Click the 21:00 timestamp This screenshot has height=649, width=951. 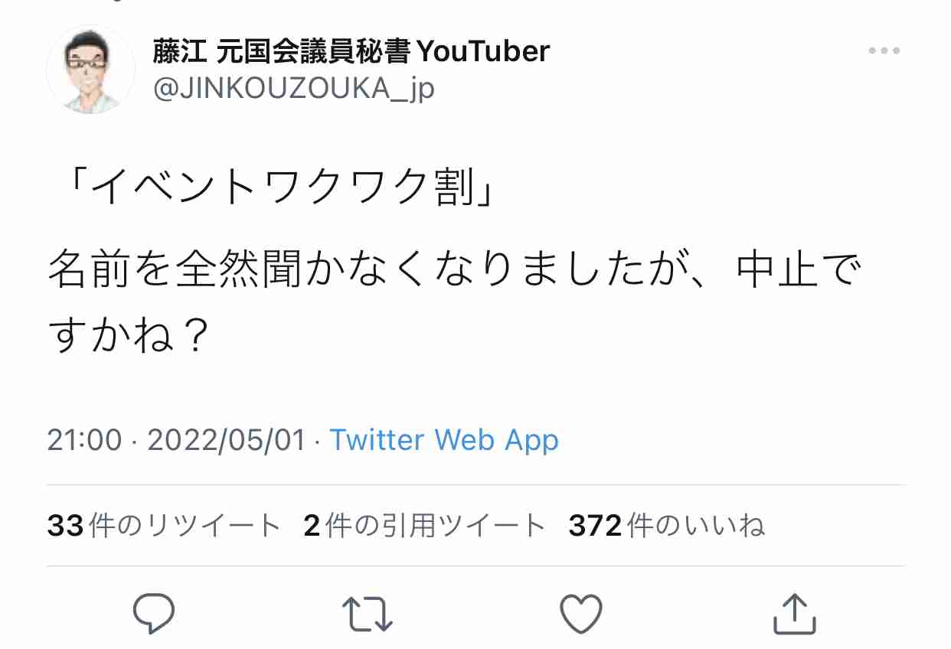coord(84,440)
